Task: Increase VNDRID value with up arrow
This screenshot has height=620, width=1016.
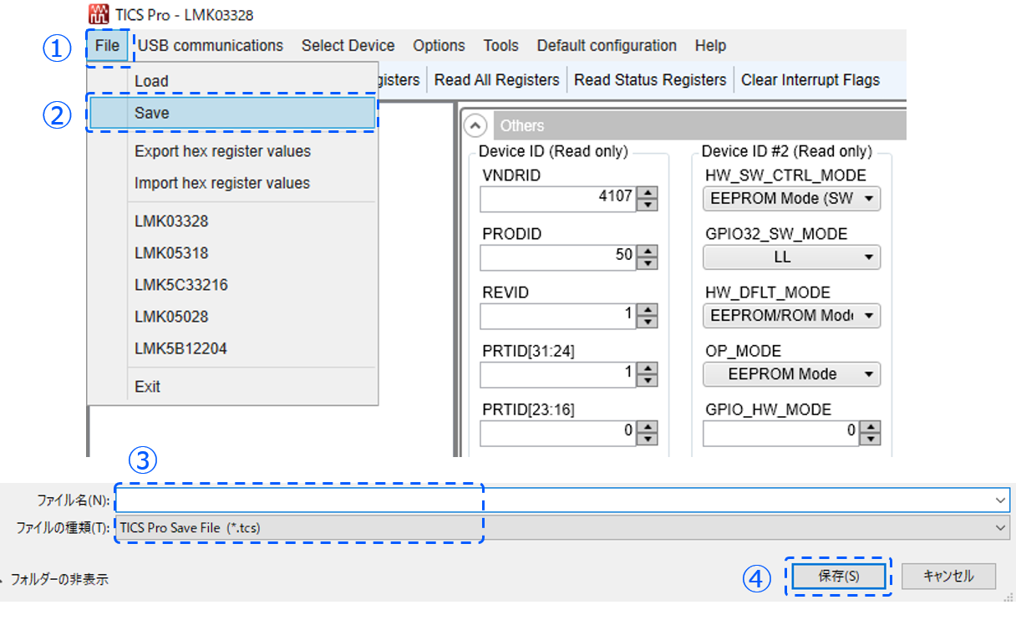Action: point(647,193)
